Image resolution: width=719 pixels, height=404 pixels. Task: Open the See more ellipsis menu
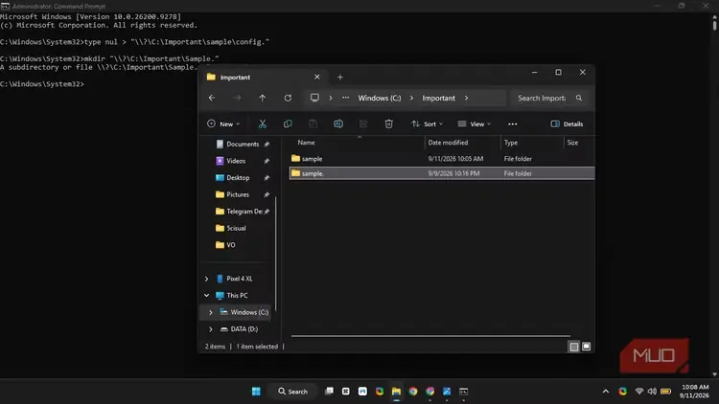(513, 124)
